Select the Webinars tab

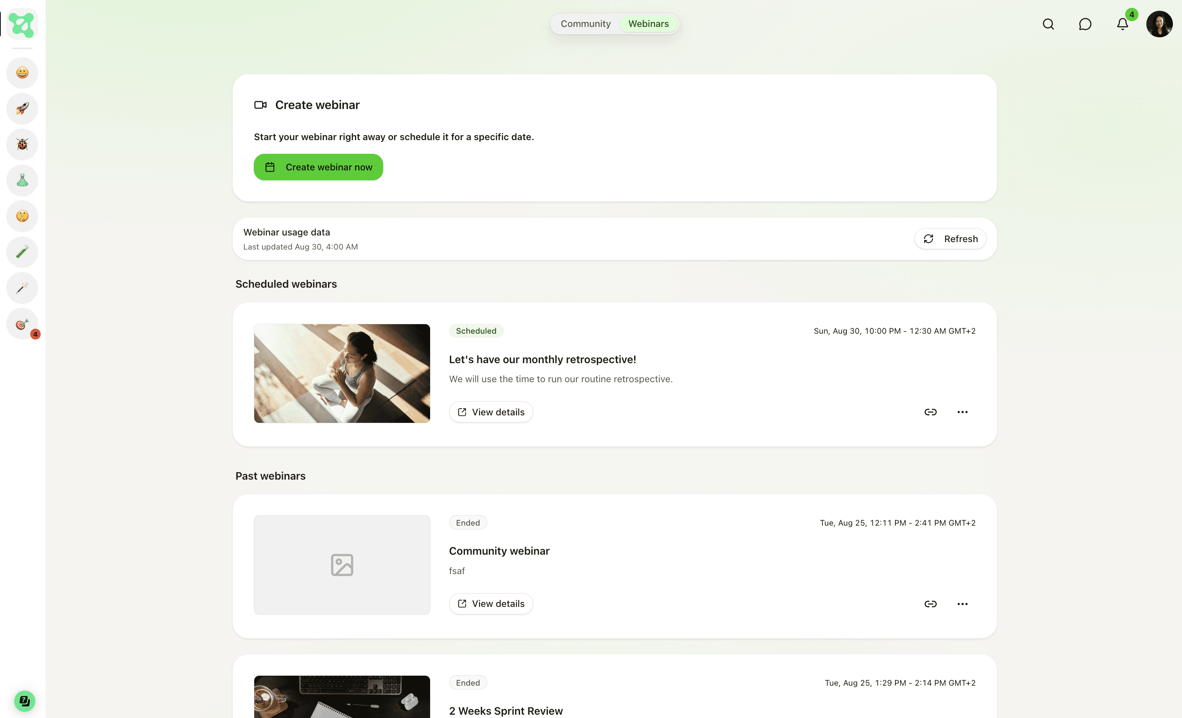pos(648,24)
